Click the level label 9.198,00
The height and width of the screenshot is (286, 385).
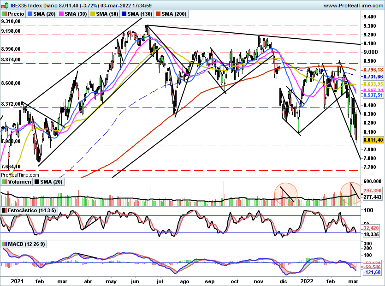(x=11, y=31)
